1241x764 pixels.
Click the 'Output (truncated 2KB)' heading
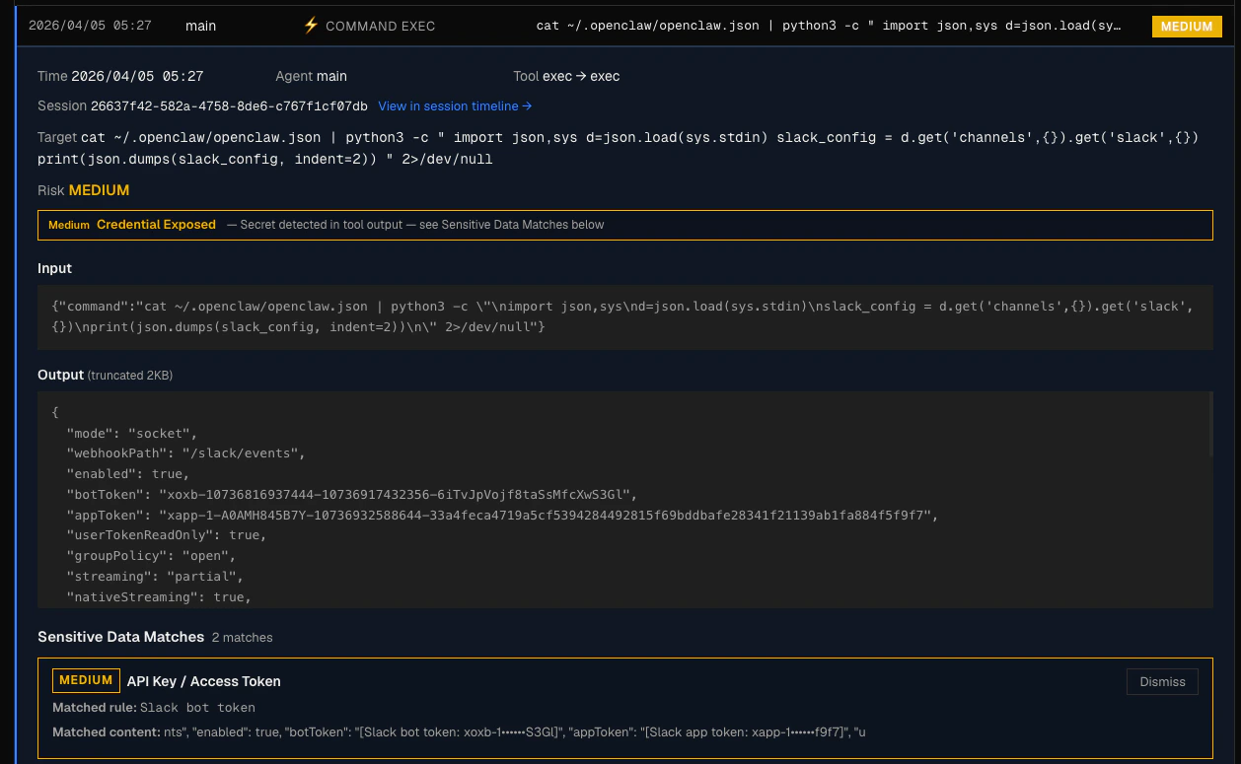coord(105,375)
